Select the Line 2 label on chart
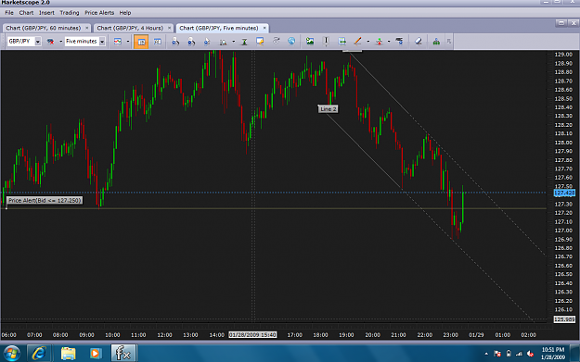Image resolution: width=580 pixels, height=362 pixels. (329, 109)
